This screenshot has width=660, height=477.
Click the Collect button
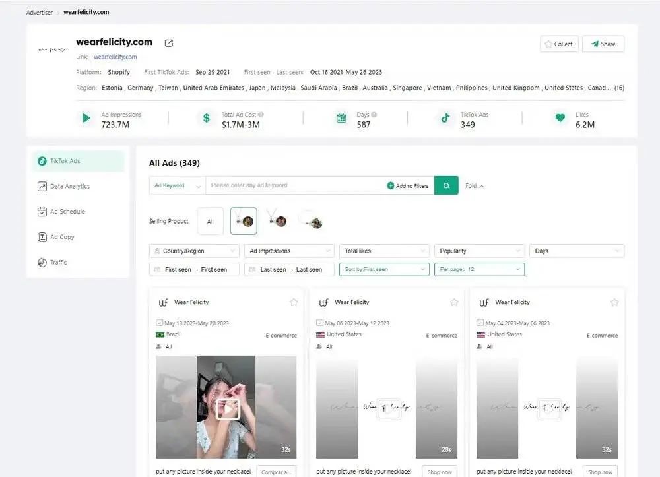559,44
